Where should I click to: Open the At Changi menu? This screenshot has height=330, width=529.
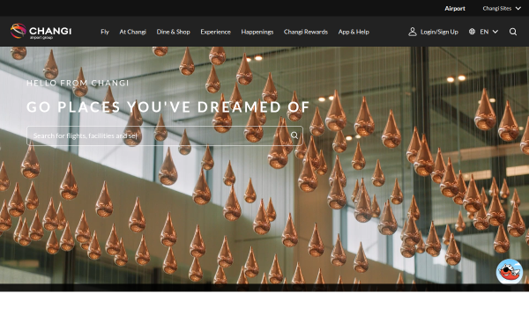point(132,32)
